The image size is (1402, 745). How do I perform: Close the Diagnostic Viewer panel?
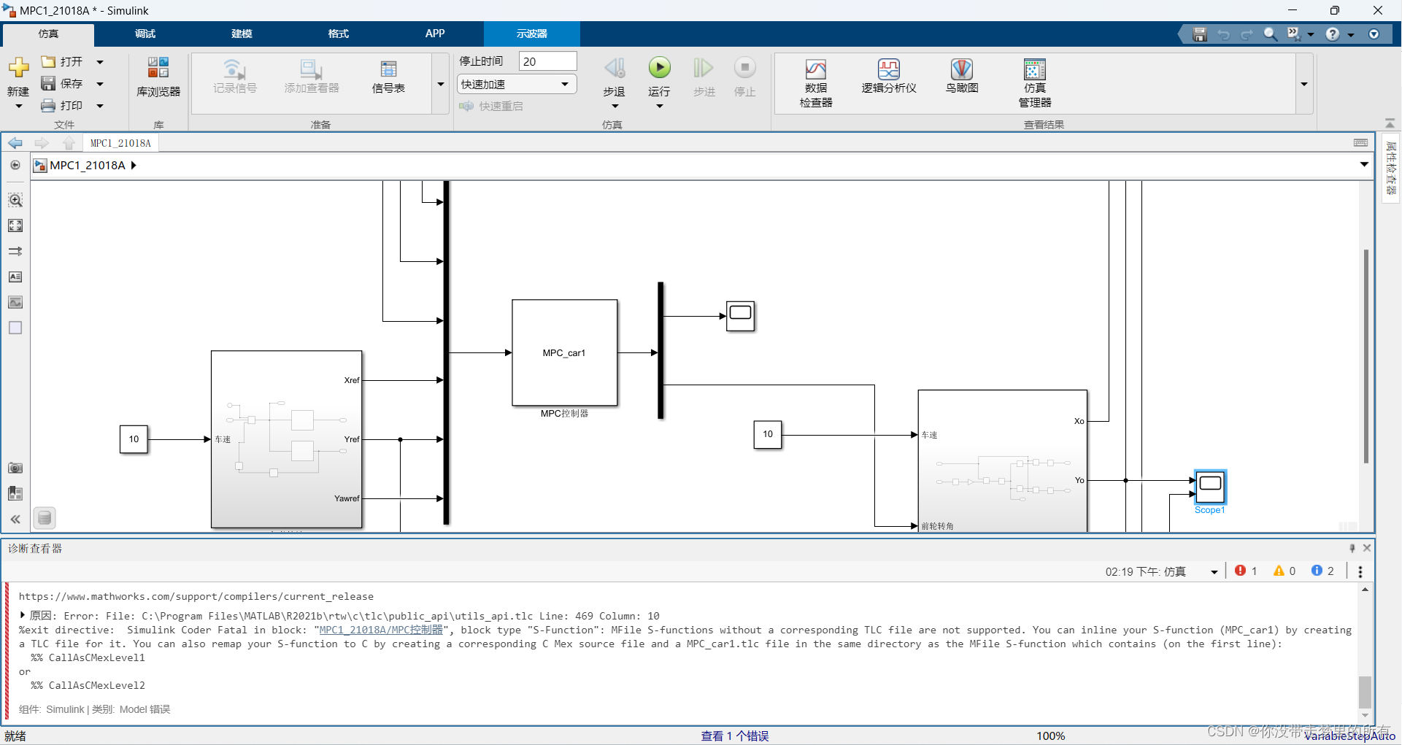pyautogui.click(x=1367, y=548)
